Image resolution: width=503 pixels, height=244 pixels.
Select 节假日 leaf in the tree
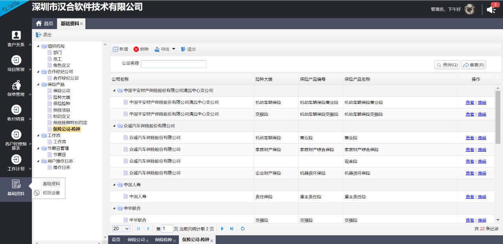(x=60, y=155)
